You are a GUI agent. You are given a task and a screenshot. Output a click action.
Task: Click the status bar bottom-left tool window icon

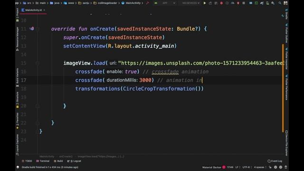coord(18,167)
